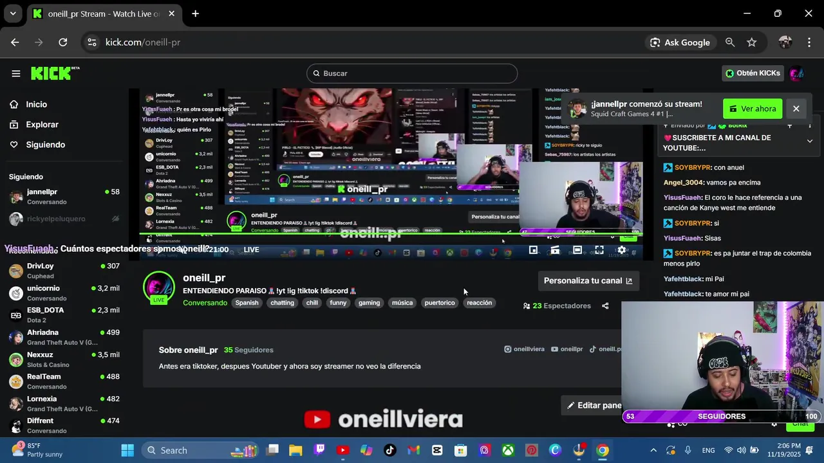
Task: Open Chrome three-dot menu
Action: (x=809, y=42)
